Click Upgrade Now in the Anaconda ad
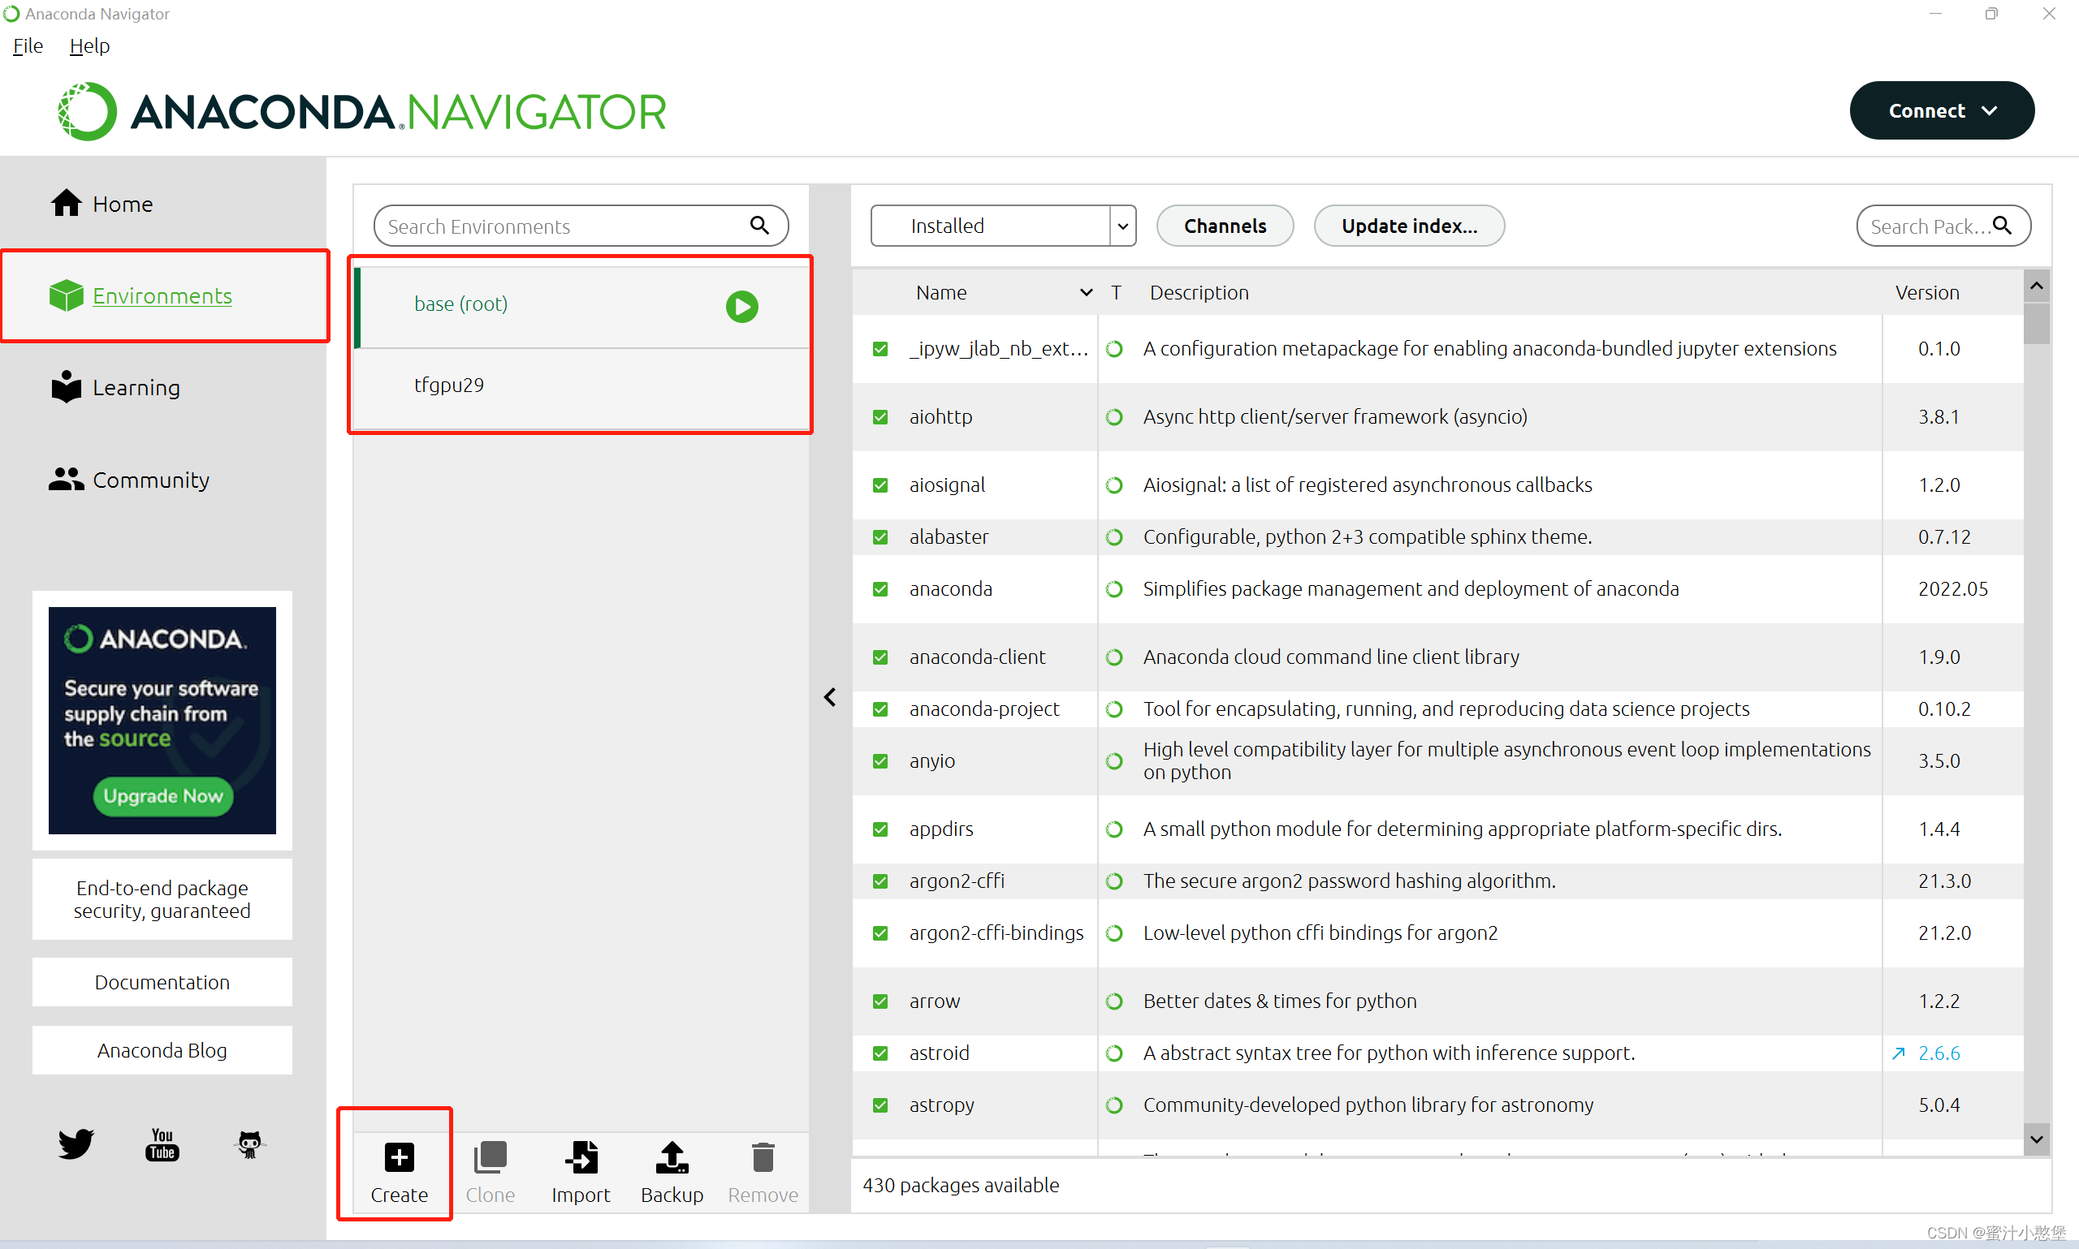The width and height of the screenshot is (2079, 1249). (x=162, y=795)
